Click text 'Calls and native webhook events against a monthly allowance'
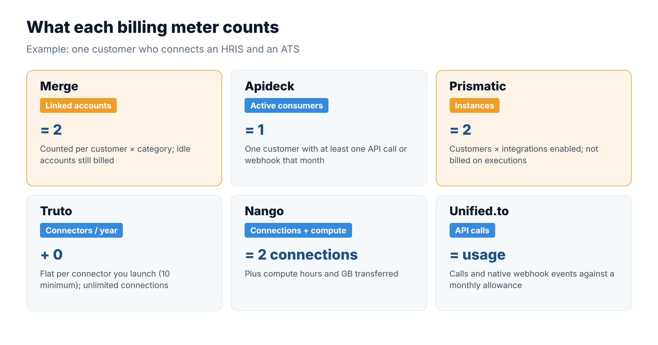Viewport: 658px width, 345px height. pos(532,279)
